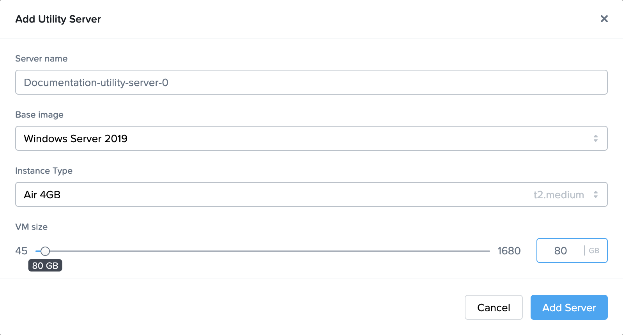623x335 pixels.
Task: Click the 80 GB numeric input
Action: 560,250
